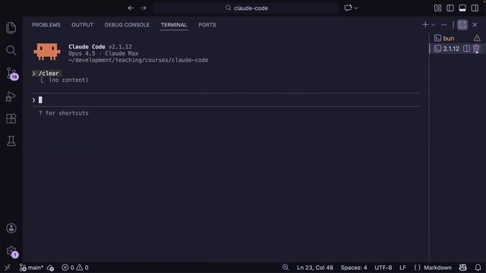Screen dimensions: 486x273
Task: Click the Claude Code mascot logo
Action: tap(47, 52)
